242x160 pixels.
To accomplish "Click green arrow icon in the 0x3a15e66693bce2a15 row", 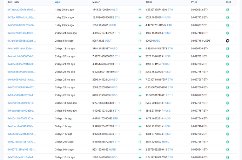I will (x=140, y=41).
